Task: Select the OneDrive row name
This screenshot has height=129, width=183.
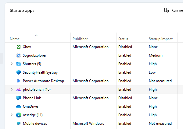Action: tap(30, 106)
